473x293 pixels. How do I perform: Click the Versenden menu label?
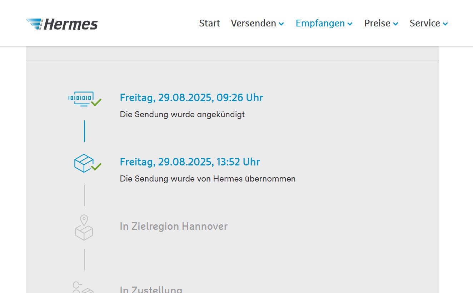tap(253, 24)
